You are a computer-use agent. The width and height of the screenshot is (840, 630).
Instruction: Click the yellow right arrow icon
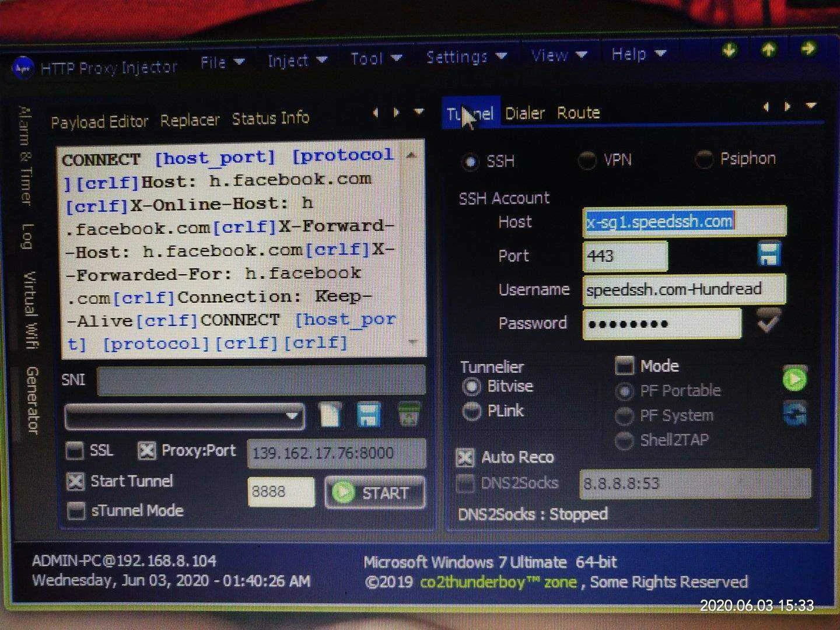808,48
